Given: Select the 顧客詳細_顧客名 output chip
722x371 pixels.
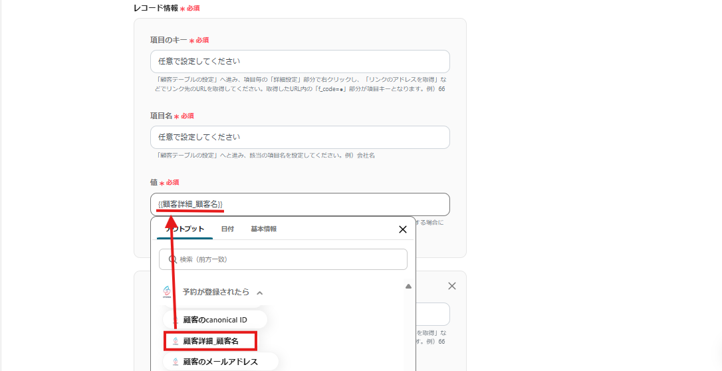Looking at the screenshot, I should tap(211, 341).
